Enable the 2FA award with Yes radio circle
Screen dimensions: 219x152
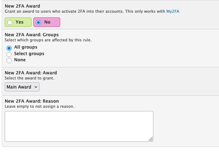tap(10, 22)
